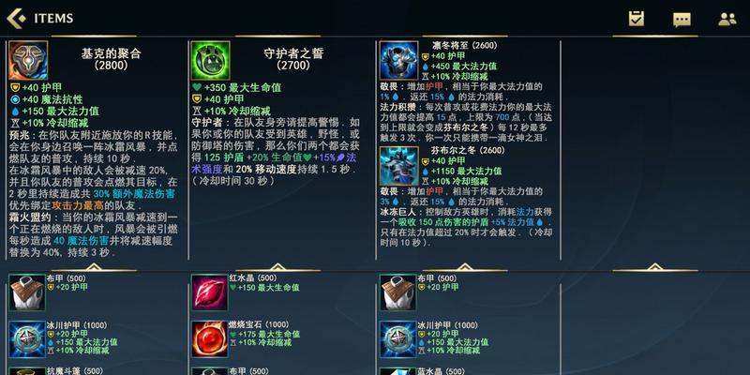
Task: Open the friends list icon
Action: coord(727,19)
